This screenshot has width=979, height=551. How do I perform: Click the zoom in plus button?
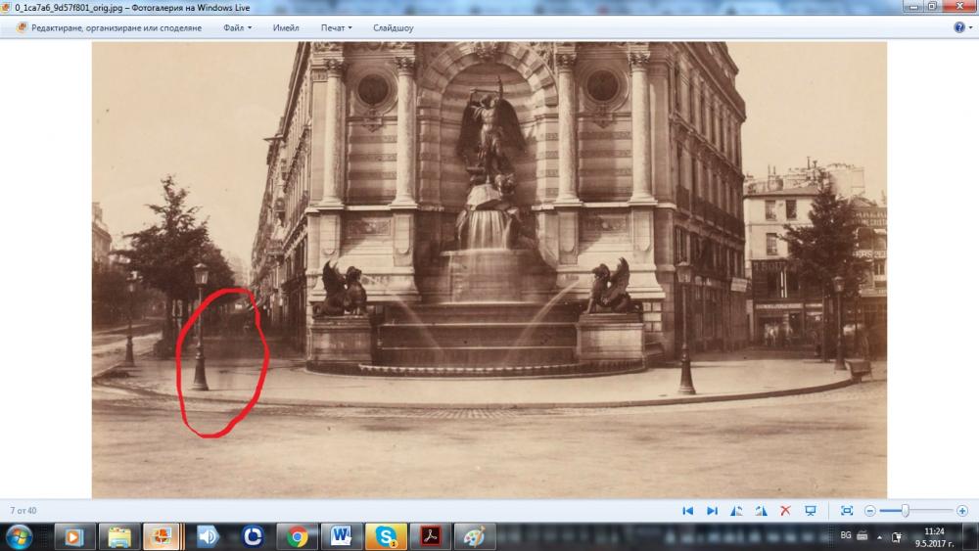962,511
